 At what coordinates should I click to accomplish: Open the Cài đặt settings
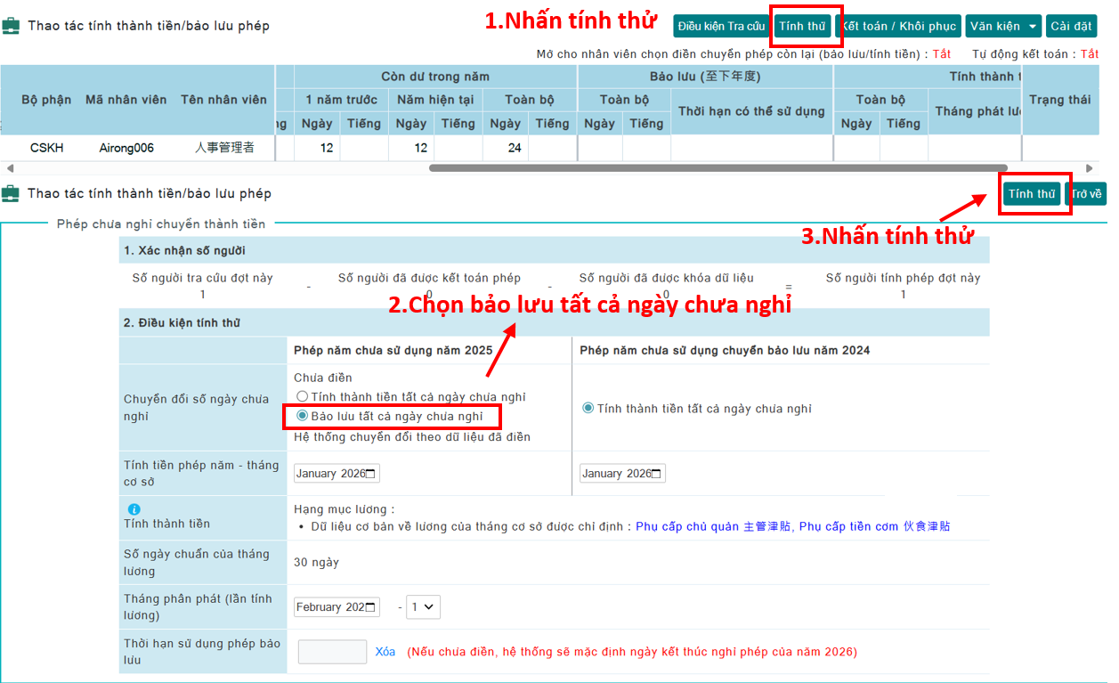point(1071,26)
